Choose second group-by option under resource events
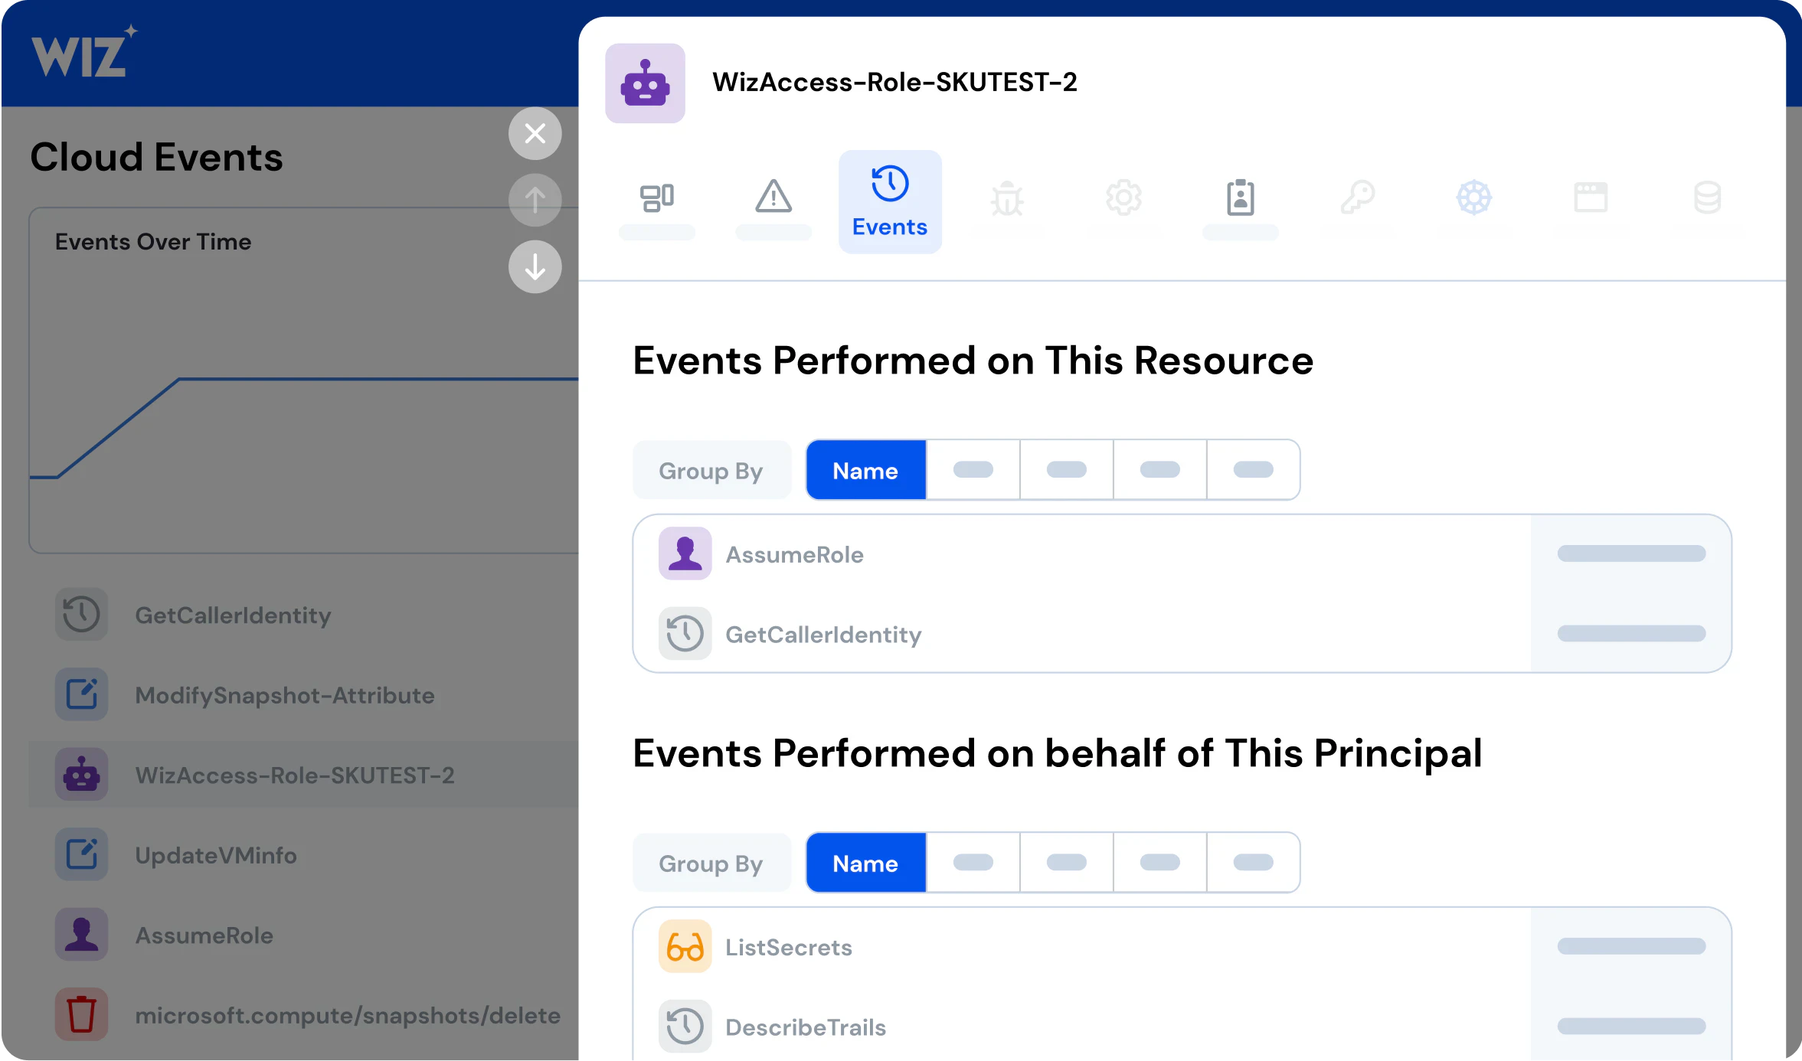Image resolution: width=1802 pixels, height=1061 pixels. tap(973, 470)
